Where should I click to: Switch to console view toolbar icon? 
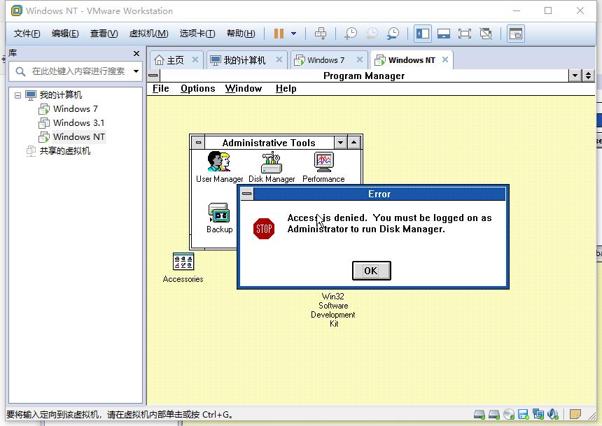click(x=516, y=34)
